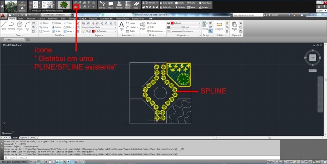The width and height of the screenshot is (327, 164).
Task: Expand the Modify panel
Action: click(x=59, y=35)
